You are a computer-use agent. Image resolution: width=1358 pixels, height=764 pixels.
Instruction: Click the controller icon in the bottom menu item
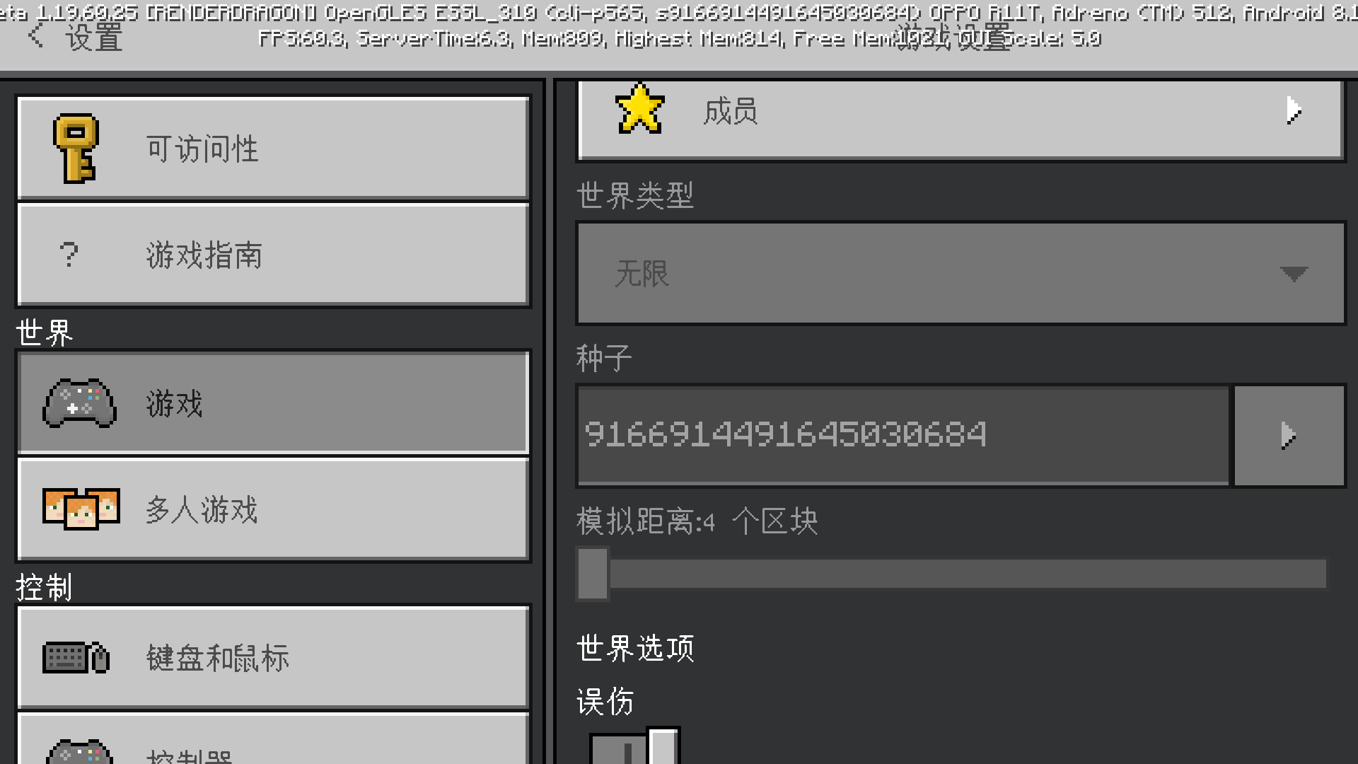pyautogui.click(x=79, y=751)
